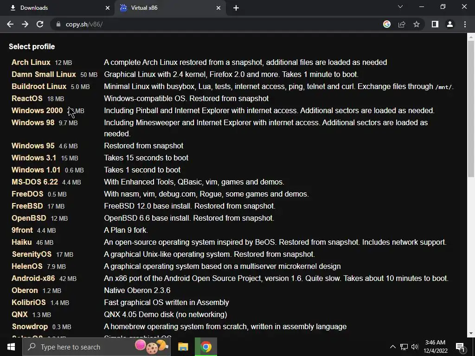Bookmark this page with the star
475x356 pixels.
coord(417,24)
